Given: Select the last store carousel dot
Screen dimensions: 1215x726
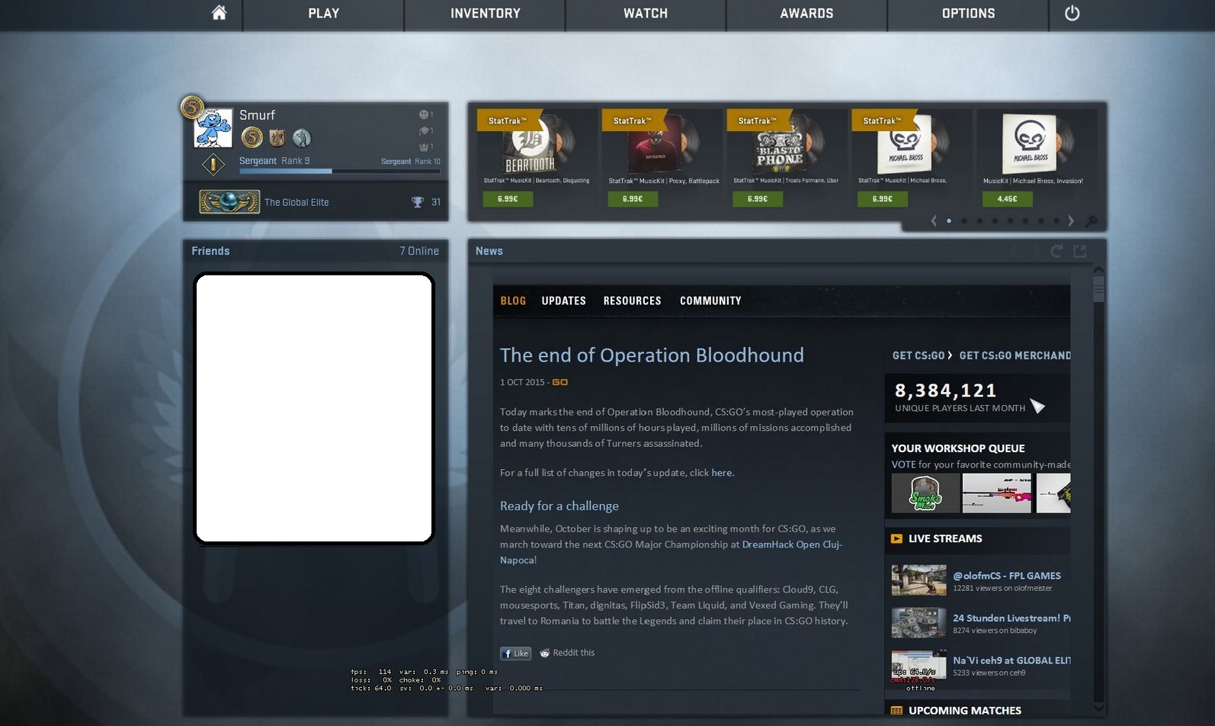Looking at the screenshot, I should [1056, 221].
